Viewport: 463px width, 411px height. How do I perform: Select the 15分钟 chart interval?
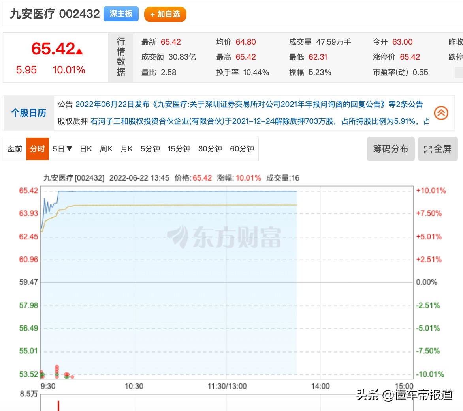pos(179,149)
